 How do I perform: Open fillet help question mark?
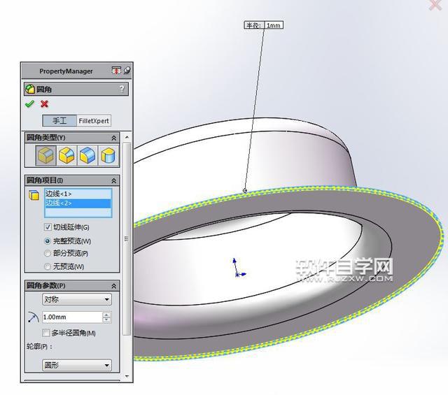[x=122, y=89]
